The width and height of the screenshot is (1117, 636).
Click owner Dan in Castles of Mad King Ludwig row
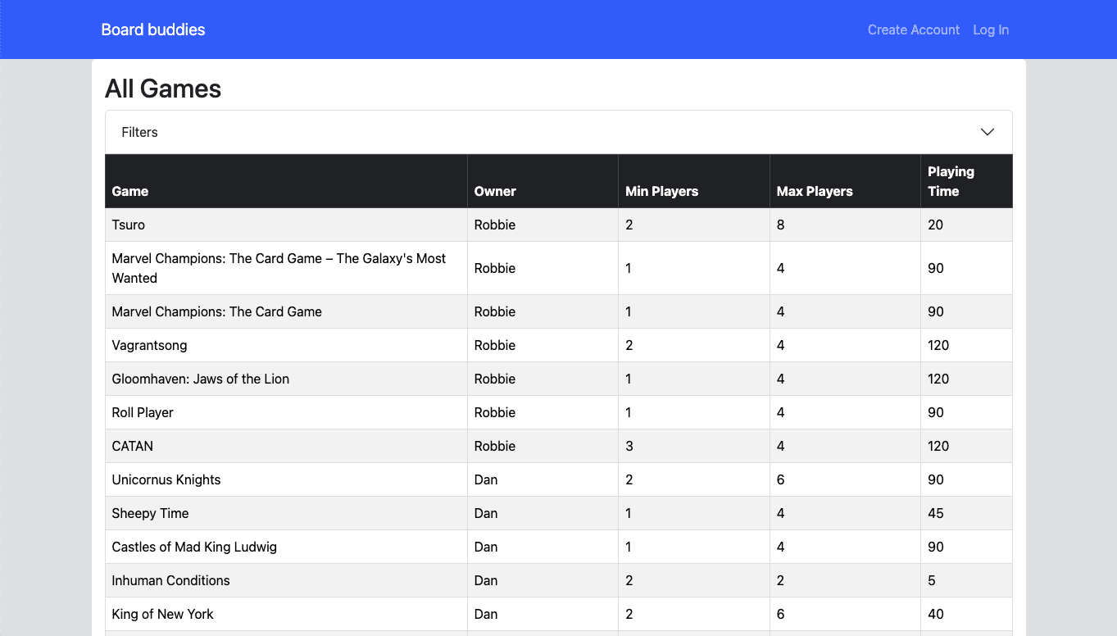click(x=486, y=547)
